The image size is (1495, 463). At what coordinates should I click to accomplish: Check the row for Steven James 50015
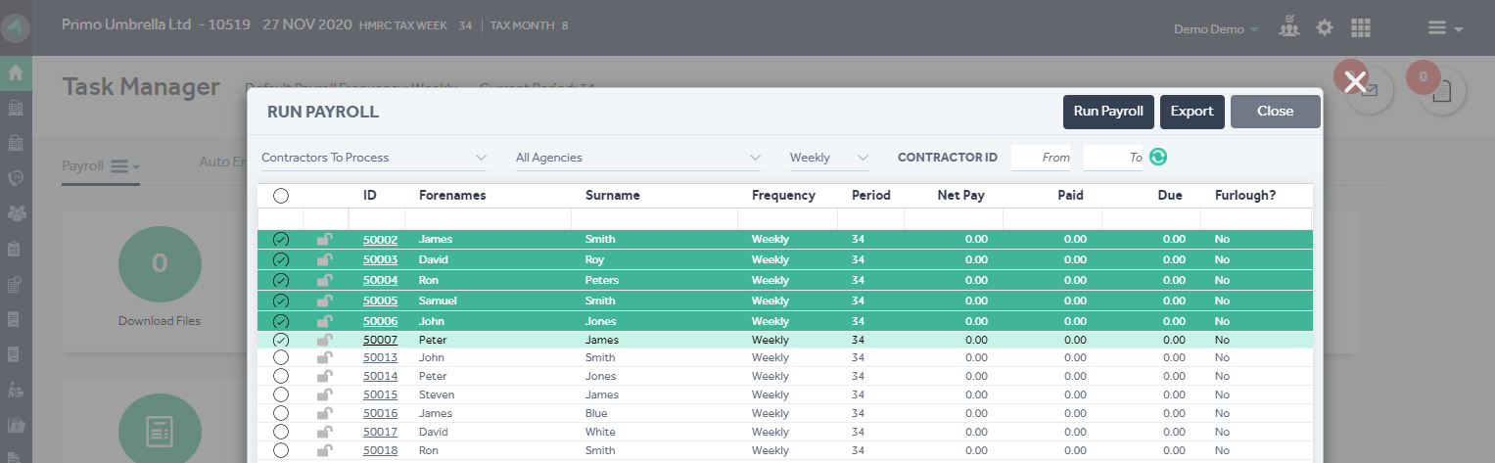[x=281, y=395]
